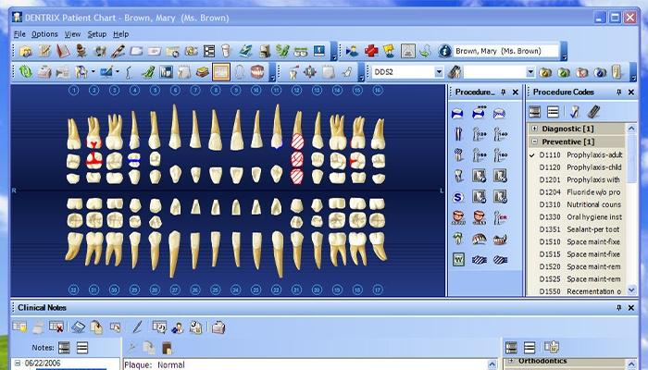
Task: Click the Procedure Codes list scroll down arrow
Action: pyautogui.click(x=631, y=290)
